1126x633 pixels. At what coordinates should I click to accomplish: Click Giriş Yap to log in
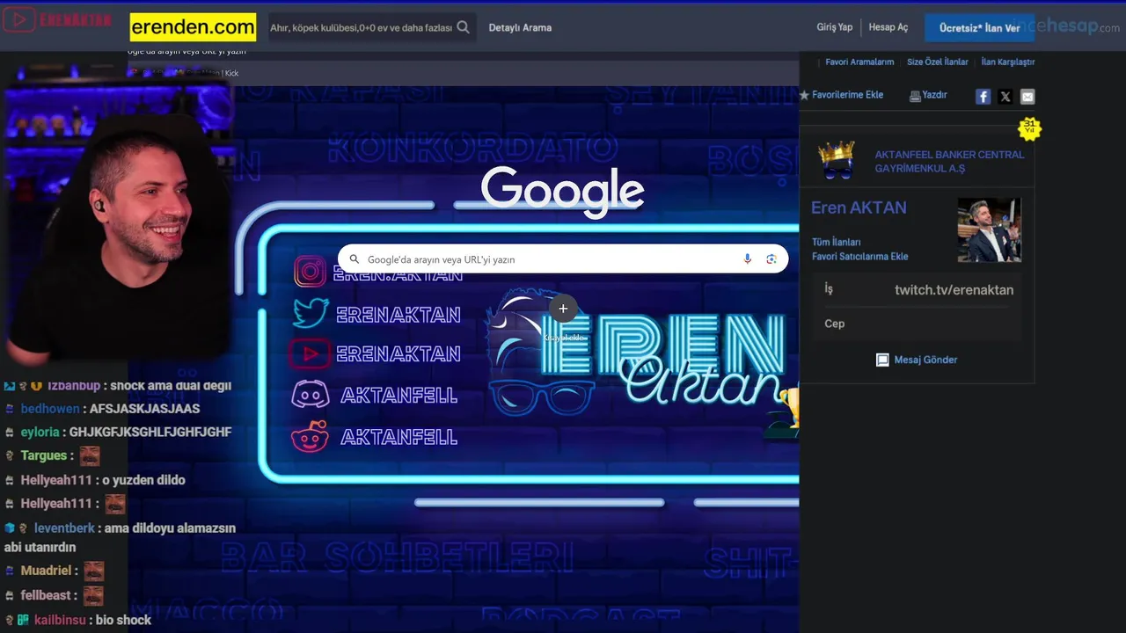point(834,27)
